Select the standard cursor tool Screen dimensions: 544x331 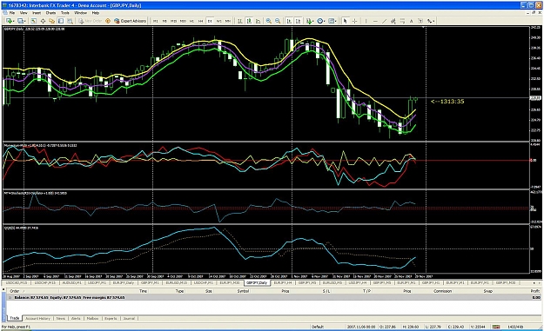tap(346, 21)
